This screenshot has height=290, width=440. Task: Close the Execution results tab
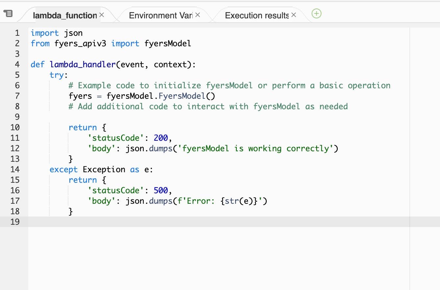(294, 15)
